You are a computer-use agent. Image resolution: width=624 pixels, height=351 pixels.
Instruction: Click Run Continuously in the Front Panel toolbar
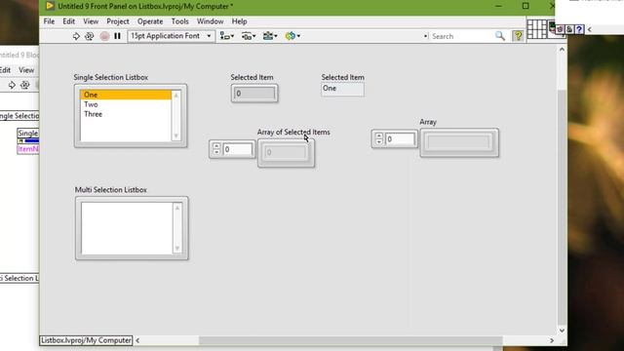point(89,36)
